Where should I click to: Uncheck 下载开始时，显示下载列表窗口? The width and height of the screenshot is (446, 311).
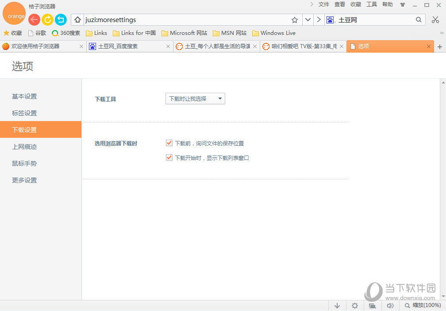tap(169, 157)
